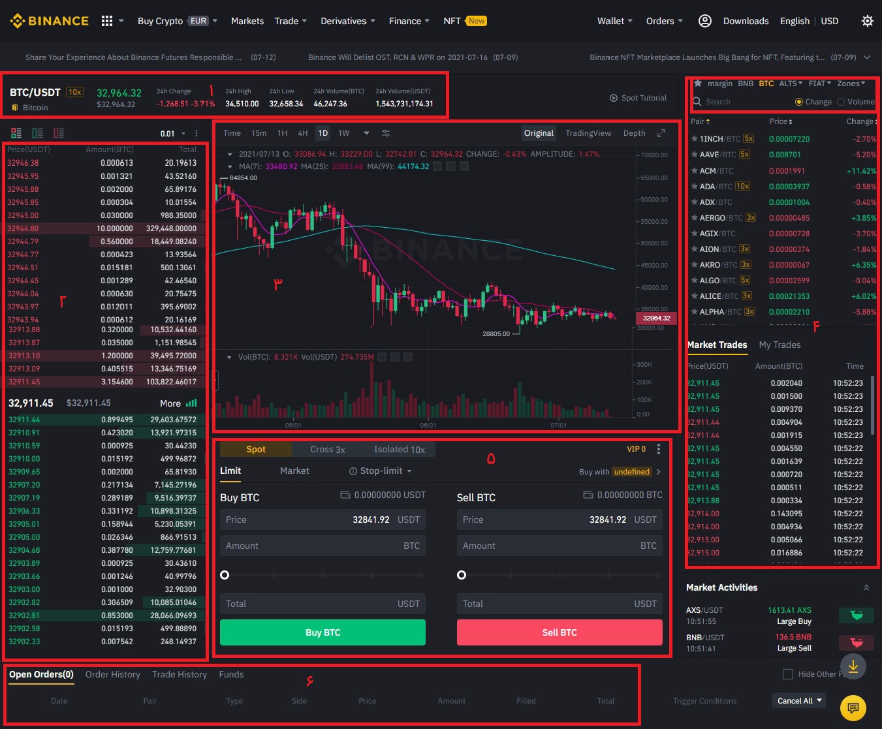The height and width of the screenshot is (729, 882).
Task: Click wallet icon beside BTC balance
Action: (588, 495)
